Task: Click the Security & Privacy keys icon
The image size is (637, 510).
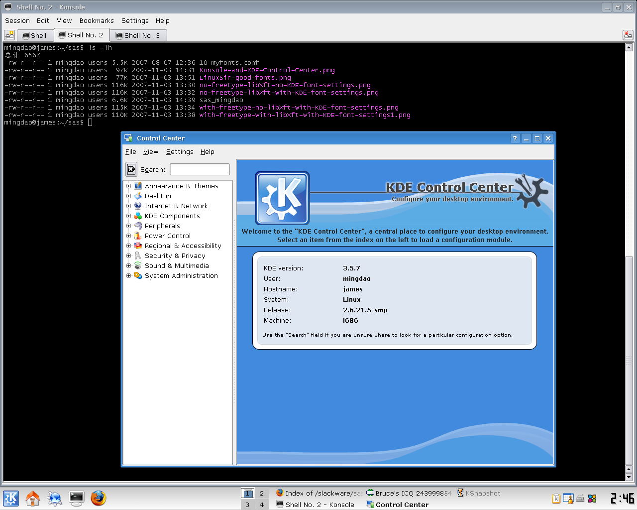Action: pos(138,255)
